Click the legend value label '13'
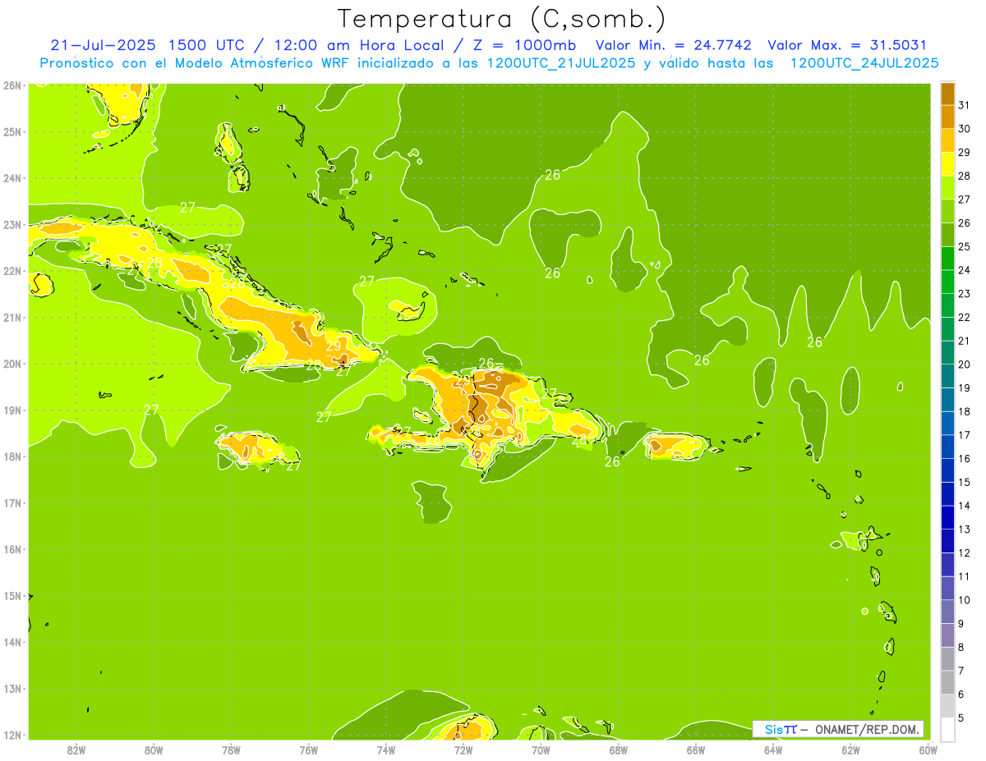Viewport: 986px width, 761px height. click(965, 529)
